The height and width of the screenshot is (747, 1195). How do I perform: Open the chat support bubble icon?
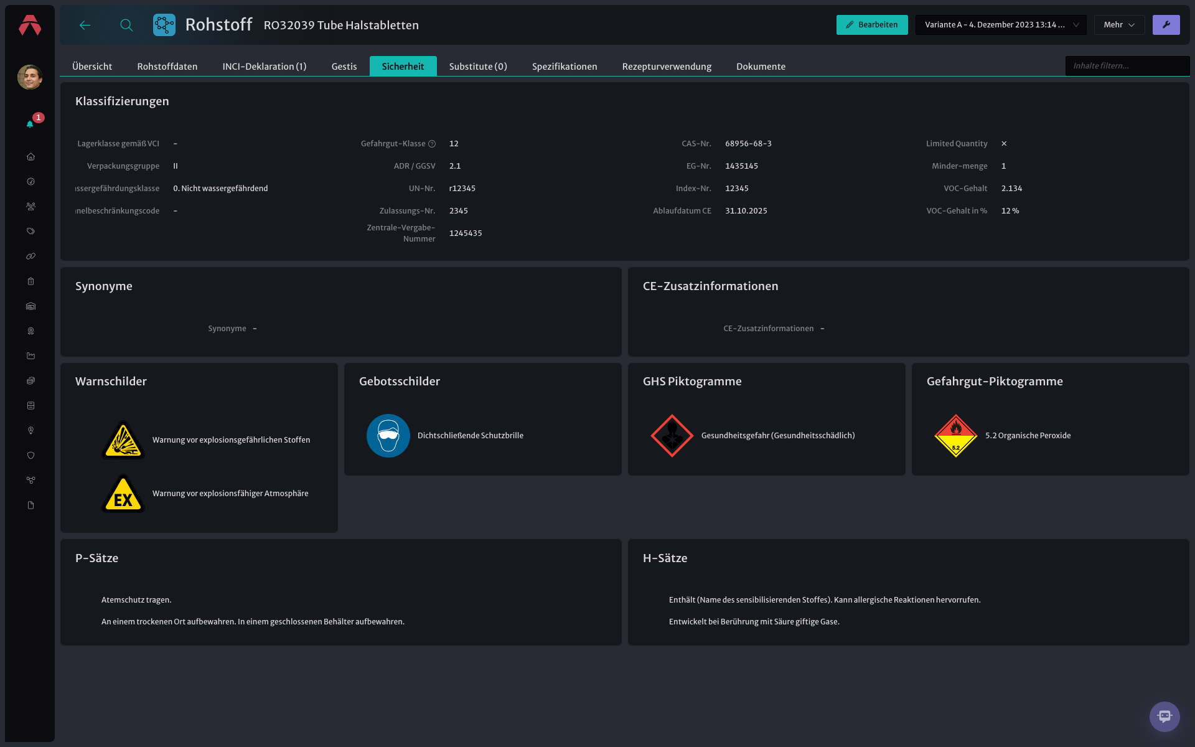pyautogui.click(x=1165, y=716)
